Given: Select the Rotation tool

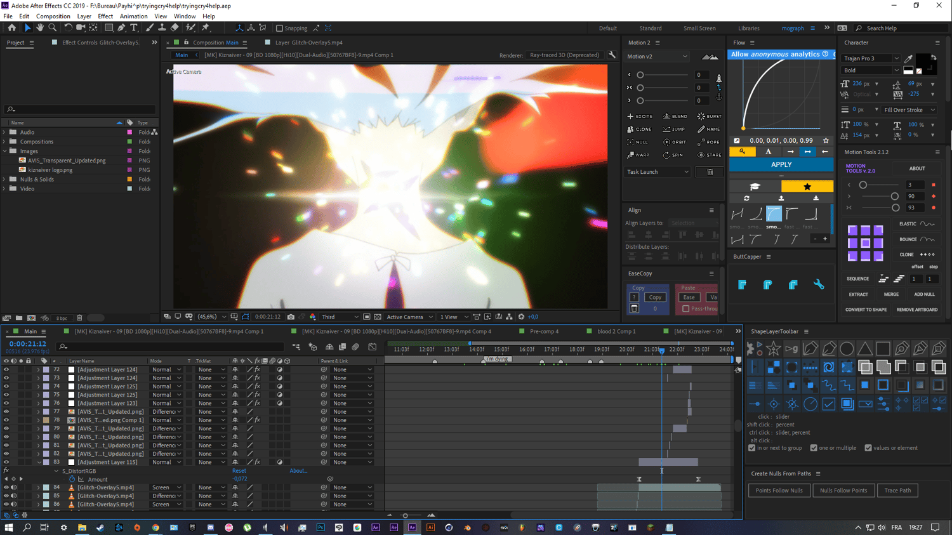Looking at the screenshot, I should (68, 28).
